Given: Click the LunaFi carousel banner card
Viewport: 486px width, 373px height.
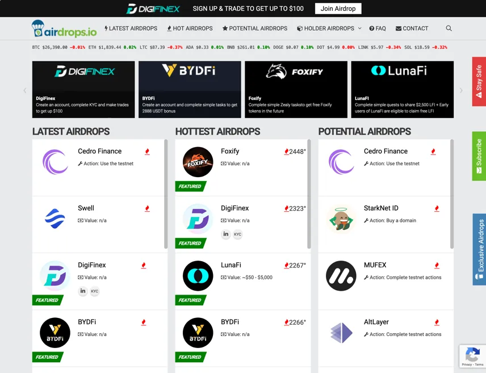Looking at the screenshot, I should tap(403, 89).
